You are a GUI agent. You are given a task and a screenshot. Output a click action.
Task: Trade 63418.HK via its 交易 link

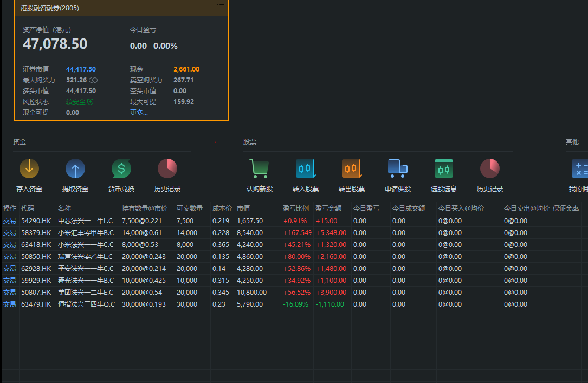coord(9,245)
